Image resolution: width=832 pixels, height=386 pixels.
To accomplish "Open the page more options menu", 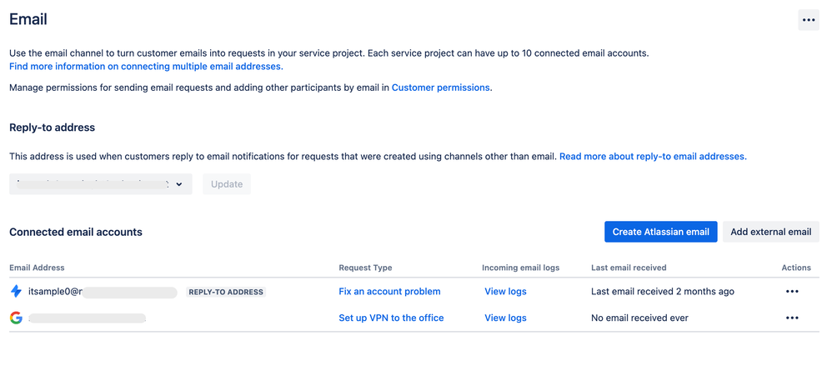I will click(x=808, y=20).
